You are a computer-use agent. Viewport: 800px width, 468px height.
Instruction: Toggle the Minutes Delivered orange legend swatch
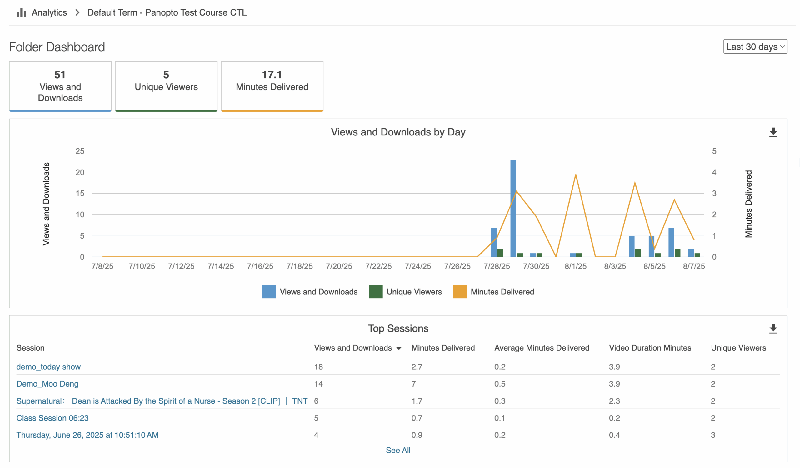coord(460,292)
